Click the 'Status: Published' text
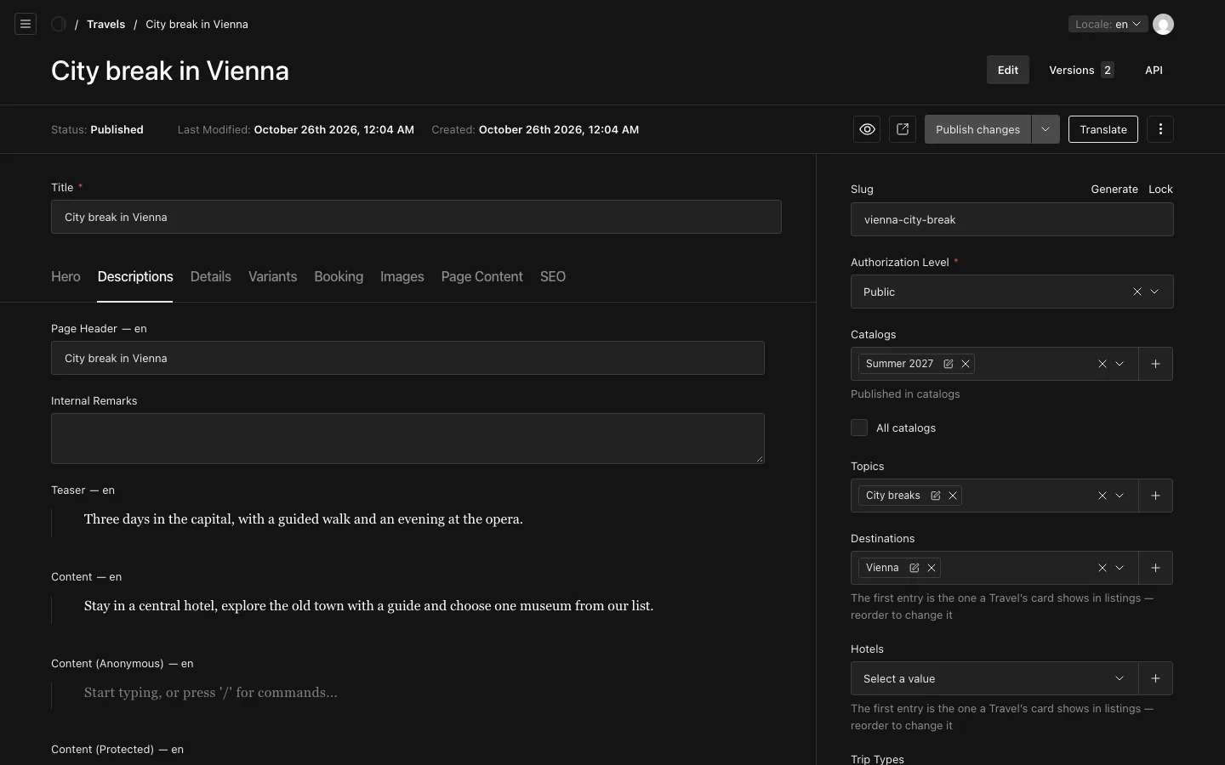 pos(97,129)
